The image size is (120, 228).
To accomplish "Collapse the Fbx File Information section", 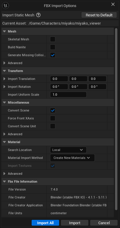I will pos(4,181).
